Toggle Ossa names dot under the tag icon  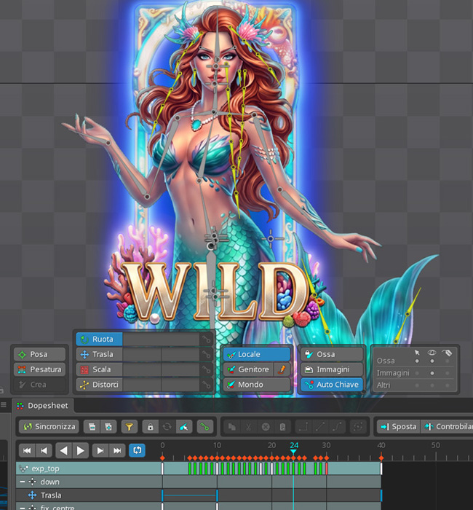[x=448, y=361]
